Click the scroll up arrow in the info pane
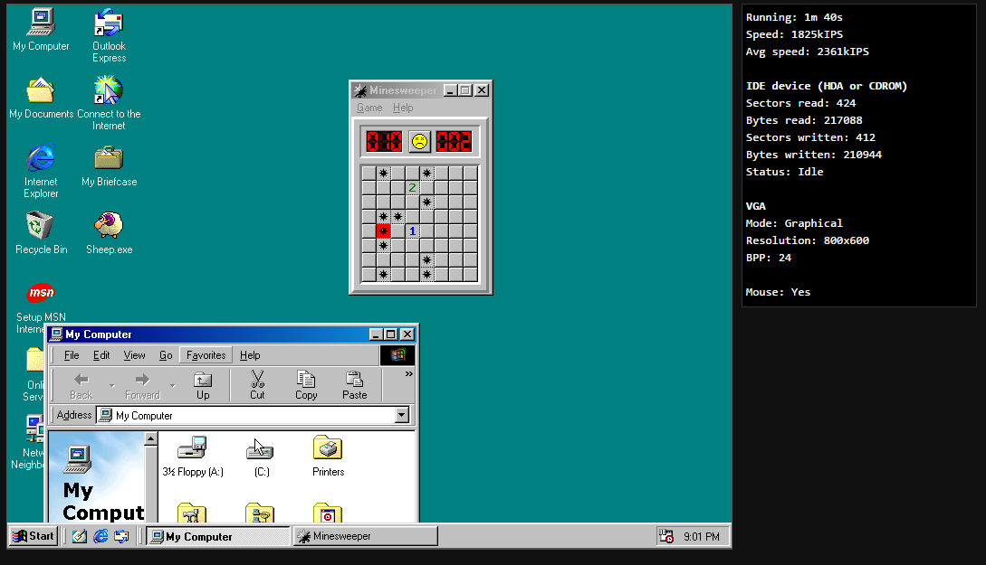This screenshot has height=565, width=986. (x=151, y=438)
